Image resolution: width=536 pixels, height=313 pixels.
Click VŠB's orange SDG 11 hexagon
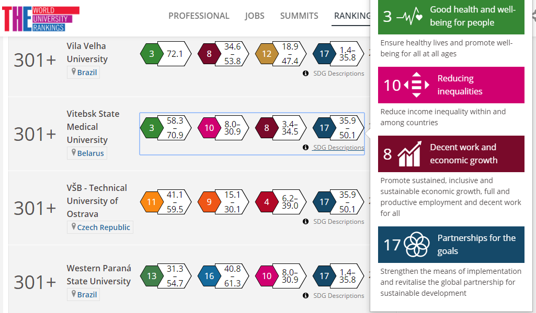click(152, 202)
